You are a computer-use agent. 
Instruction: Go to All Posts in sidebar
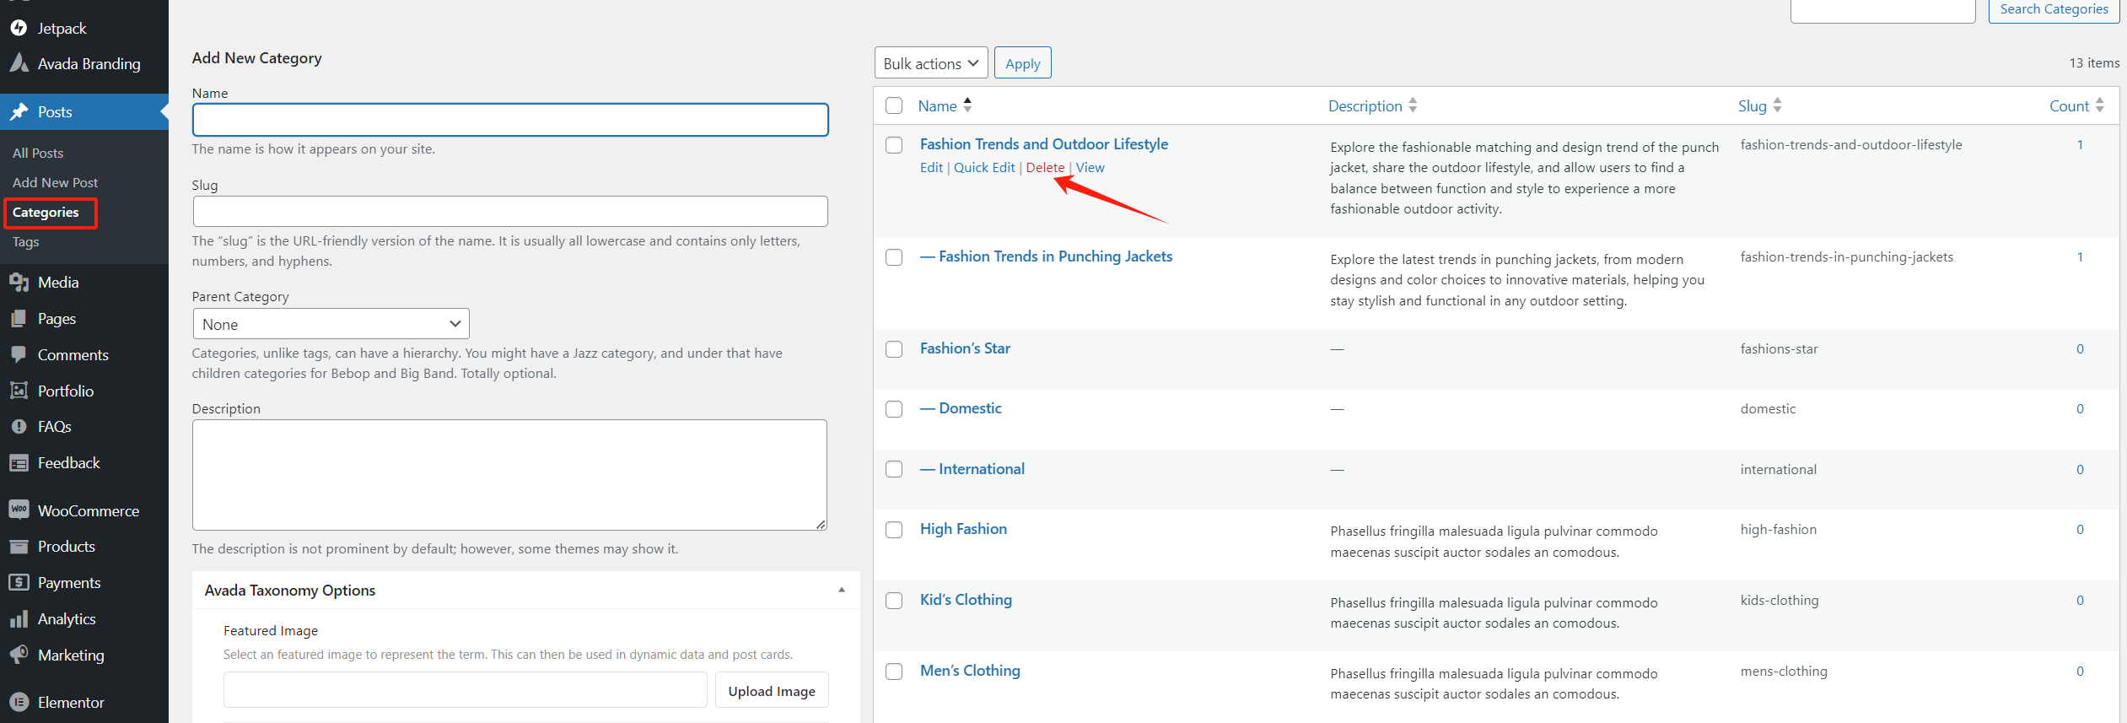(x=38, y=153)
